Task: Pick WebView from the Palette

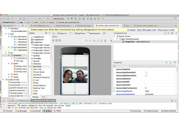Action: coord(36,64)
